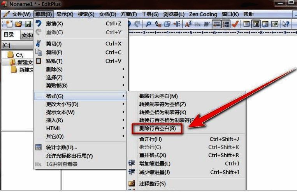Click the EditPlus pencil icon beside 文件(W)

pyautogui.click(x=6, y=14)
